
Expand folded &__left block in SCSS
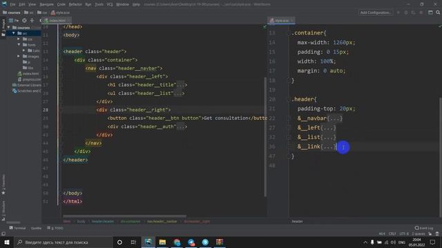coord(328,127)
